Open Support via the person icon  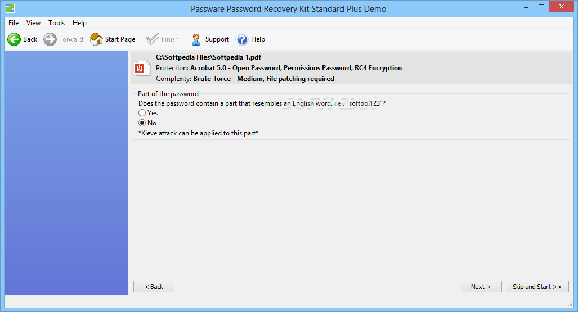[196, 39]
